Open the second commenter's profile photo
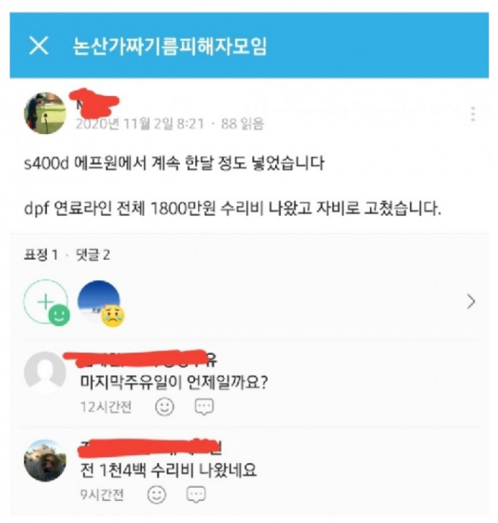This screenshot has width=498, height=523. point(45,461)
